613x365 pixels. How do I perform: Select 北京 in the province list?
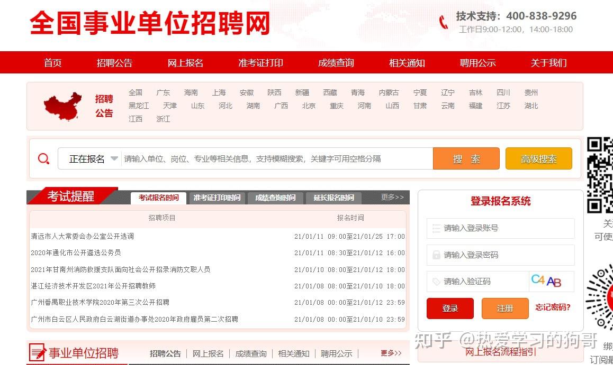click(309, 106)
